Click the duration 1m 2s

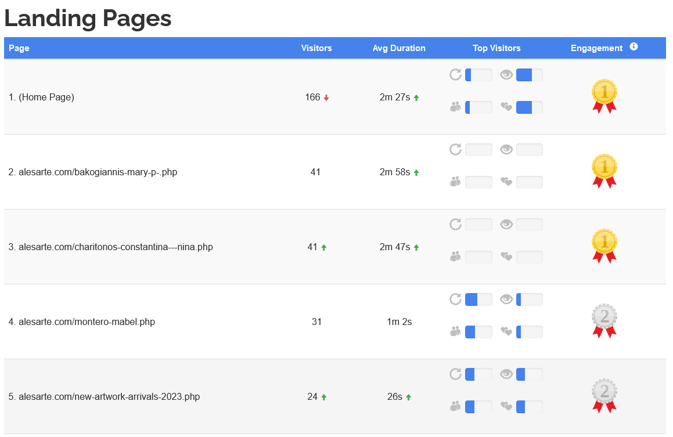[x=399, y=322]
